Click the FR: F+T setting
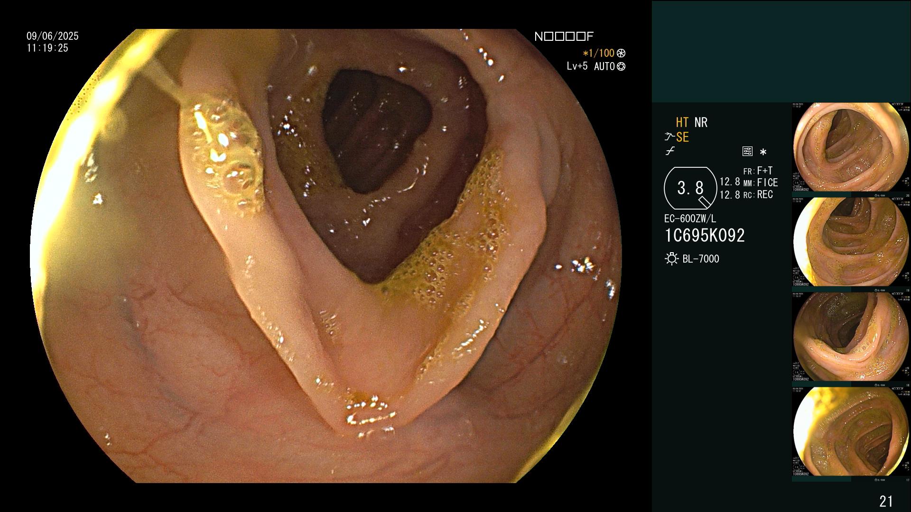 tap(758, 171)
